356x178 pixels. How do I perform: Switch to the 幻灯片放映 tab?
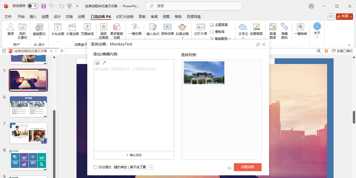(125, 17)
